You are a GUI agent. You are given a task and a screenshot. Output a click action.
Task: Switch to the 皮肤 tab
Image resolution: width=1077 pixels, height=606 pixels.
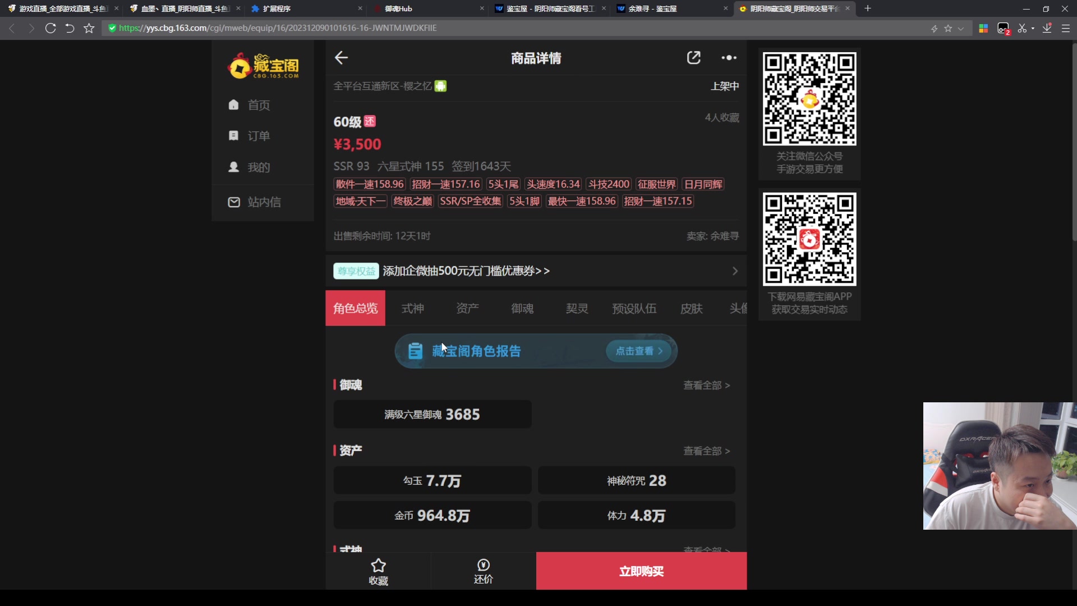point(691,308)
